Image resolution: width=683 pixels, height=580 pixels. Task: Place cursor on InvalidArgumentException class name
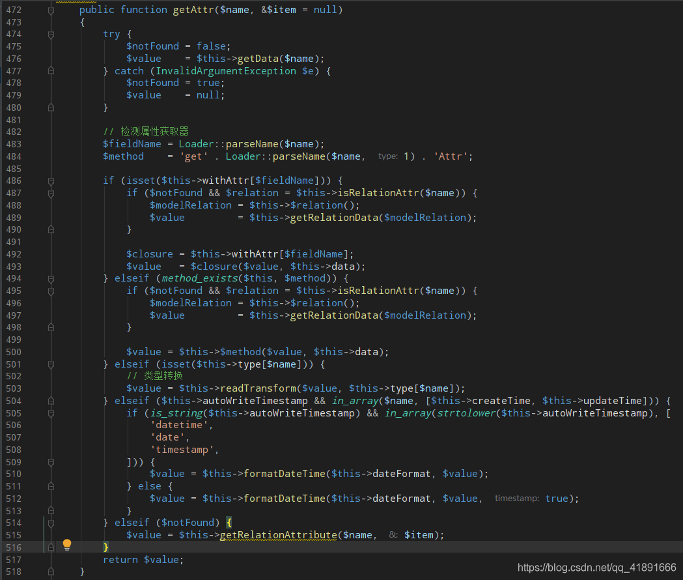pos(226,71)
